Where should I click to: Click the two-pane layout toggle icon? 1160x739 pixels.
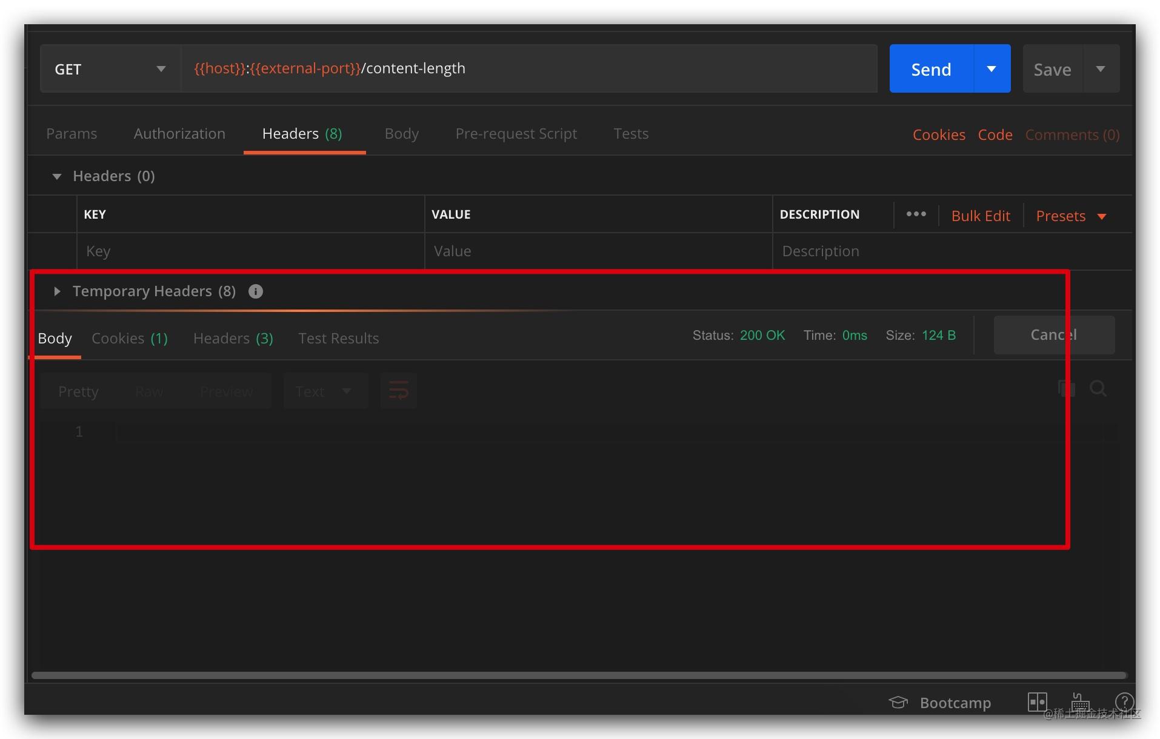coord(1036,702)
